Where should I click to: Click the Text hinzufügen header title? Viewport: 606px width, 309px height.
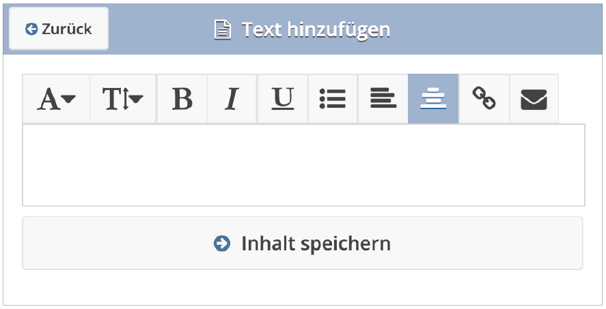click(x=316, y=30)
